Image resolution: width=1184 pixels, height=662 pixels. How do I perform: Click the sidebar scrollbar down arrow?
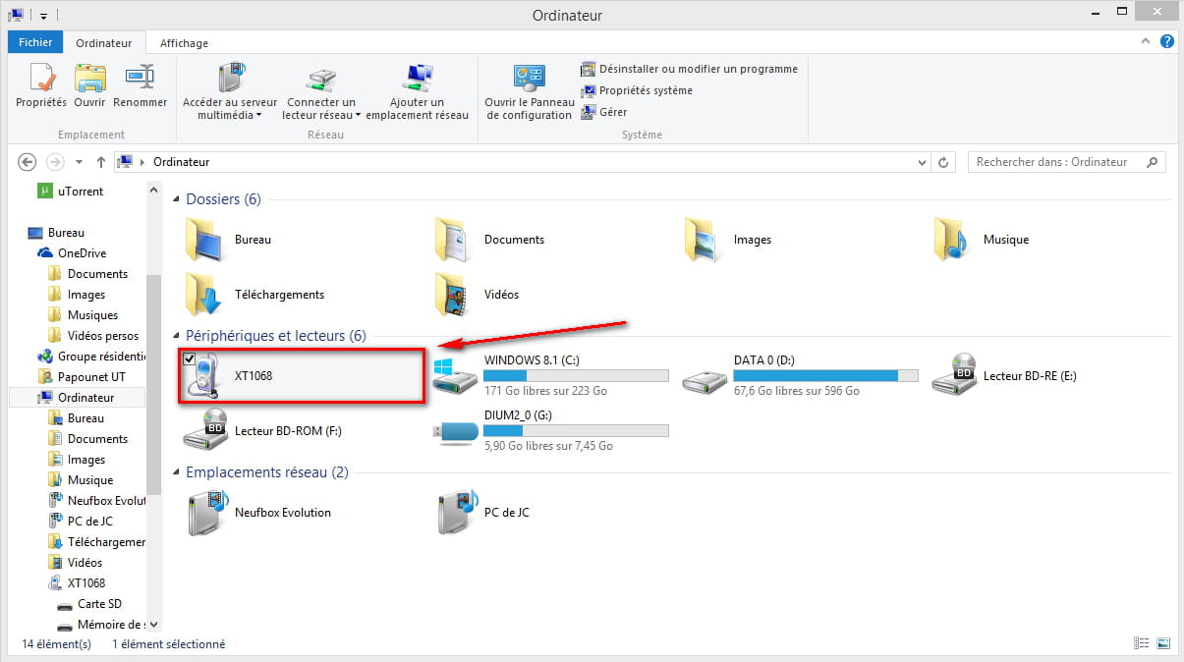coord(153,624)
